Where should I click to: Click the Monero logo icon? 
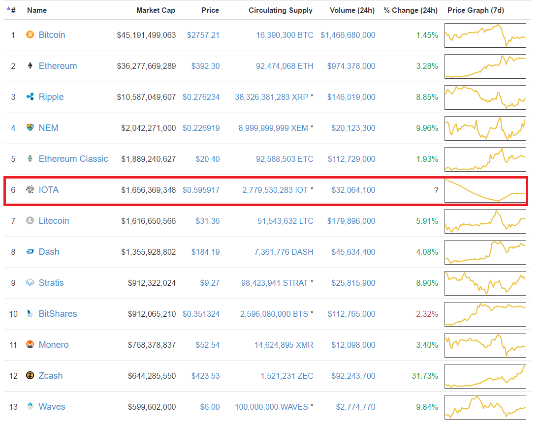30,345
